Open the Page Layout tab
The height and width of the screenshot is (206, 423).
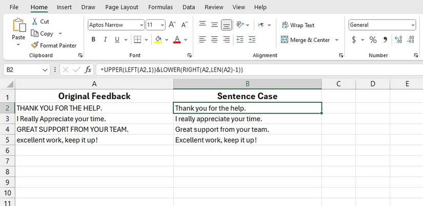pyautogui.click(x=122, y=7)
